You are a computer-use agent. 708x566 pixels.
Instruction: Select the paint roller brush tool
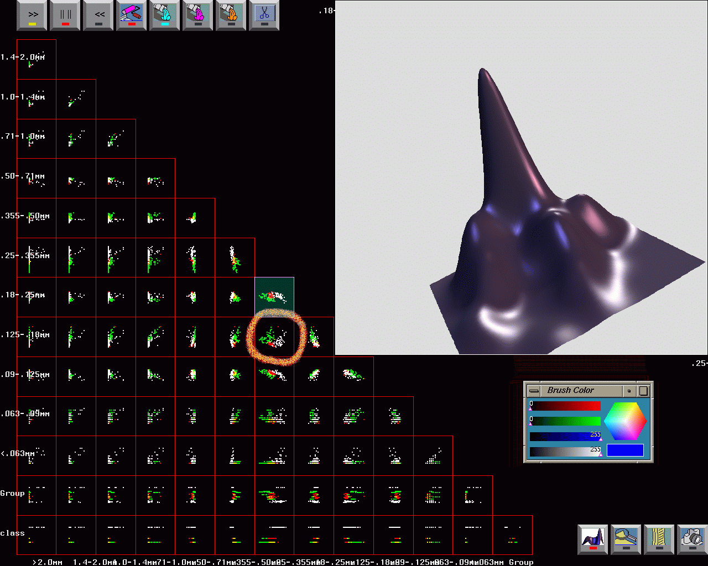[x=132, y=15]
